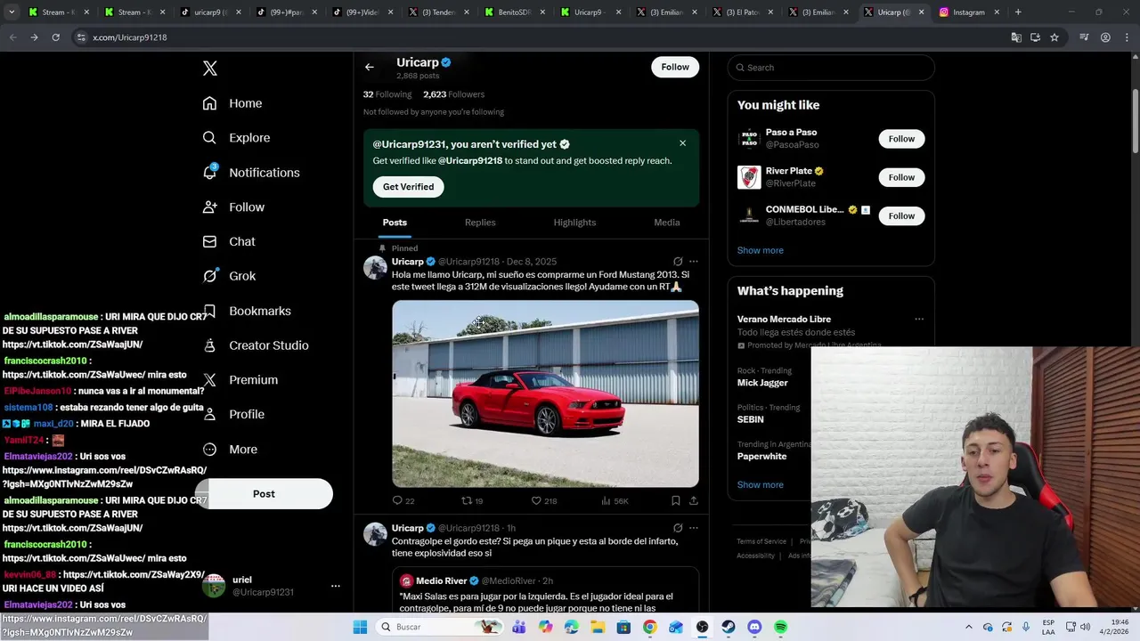
Task: Click the reply icon on the pinned post
Action: pos(397,500)
